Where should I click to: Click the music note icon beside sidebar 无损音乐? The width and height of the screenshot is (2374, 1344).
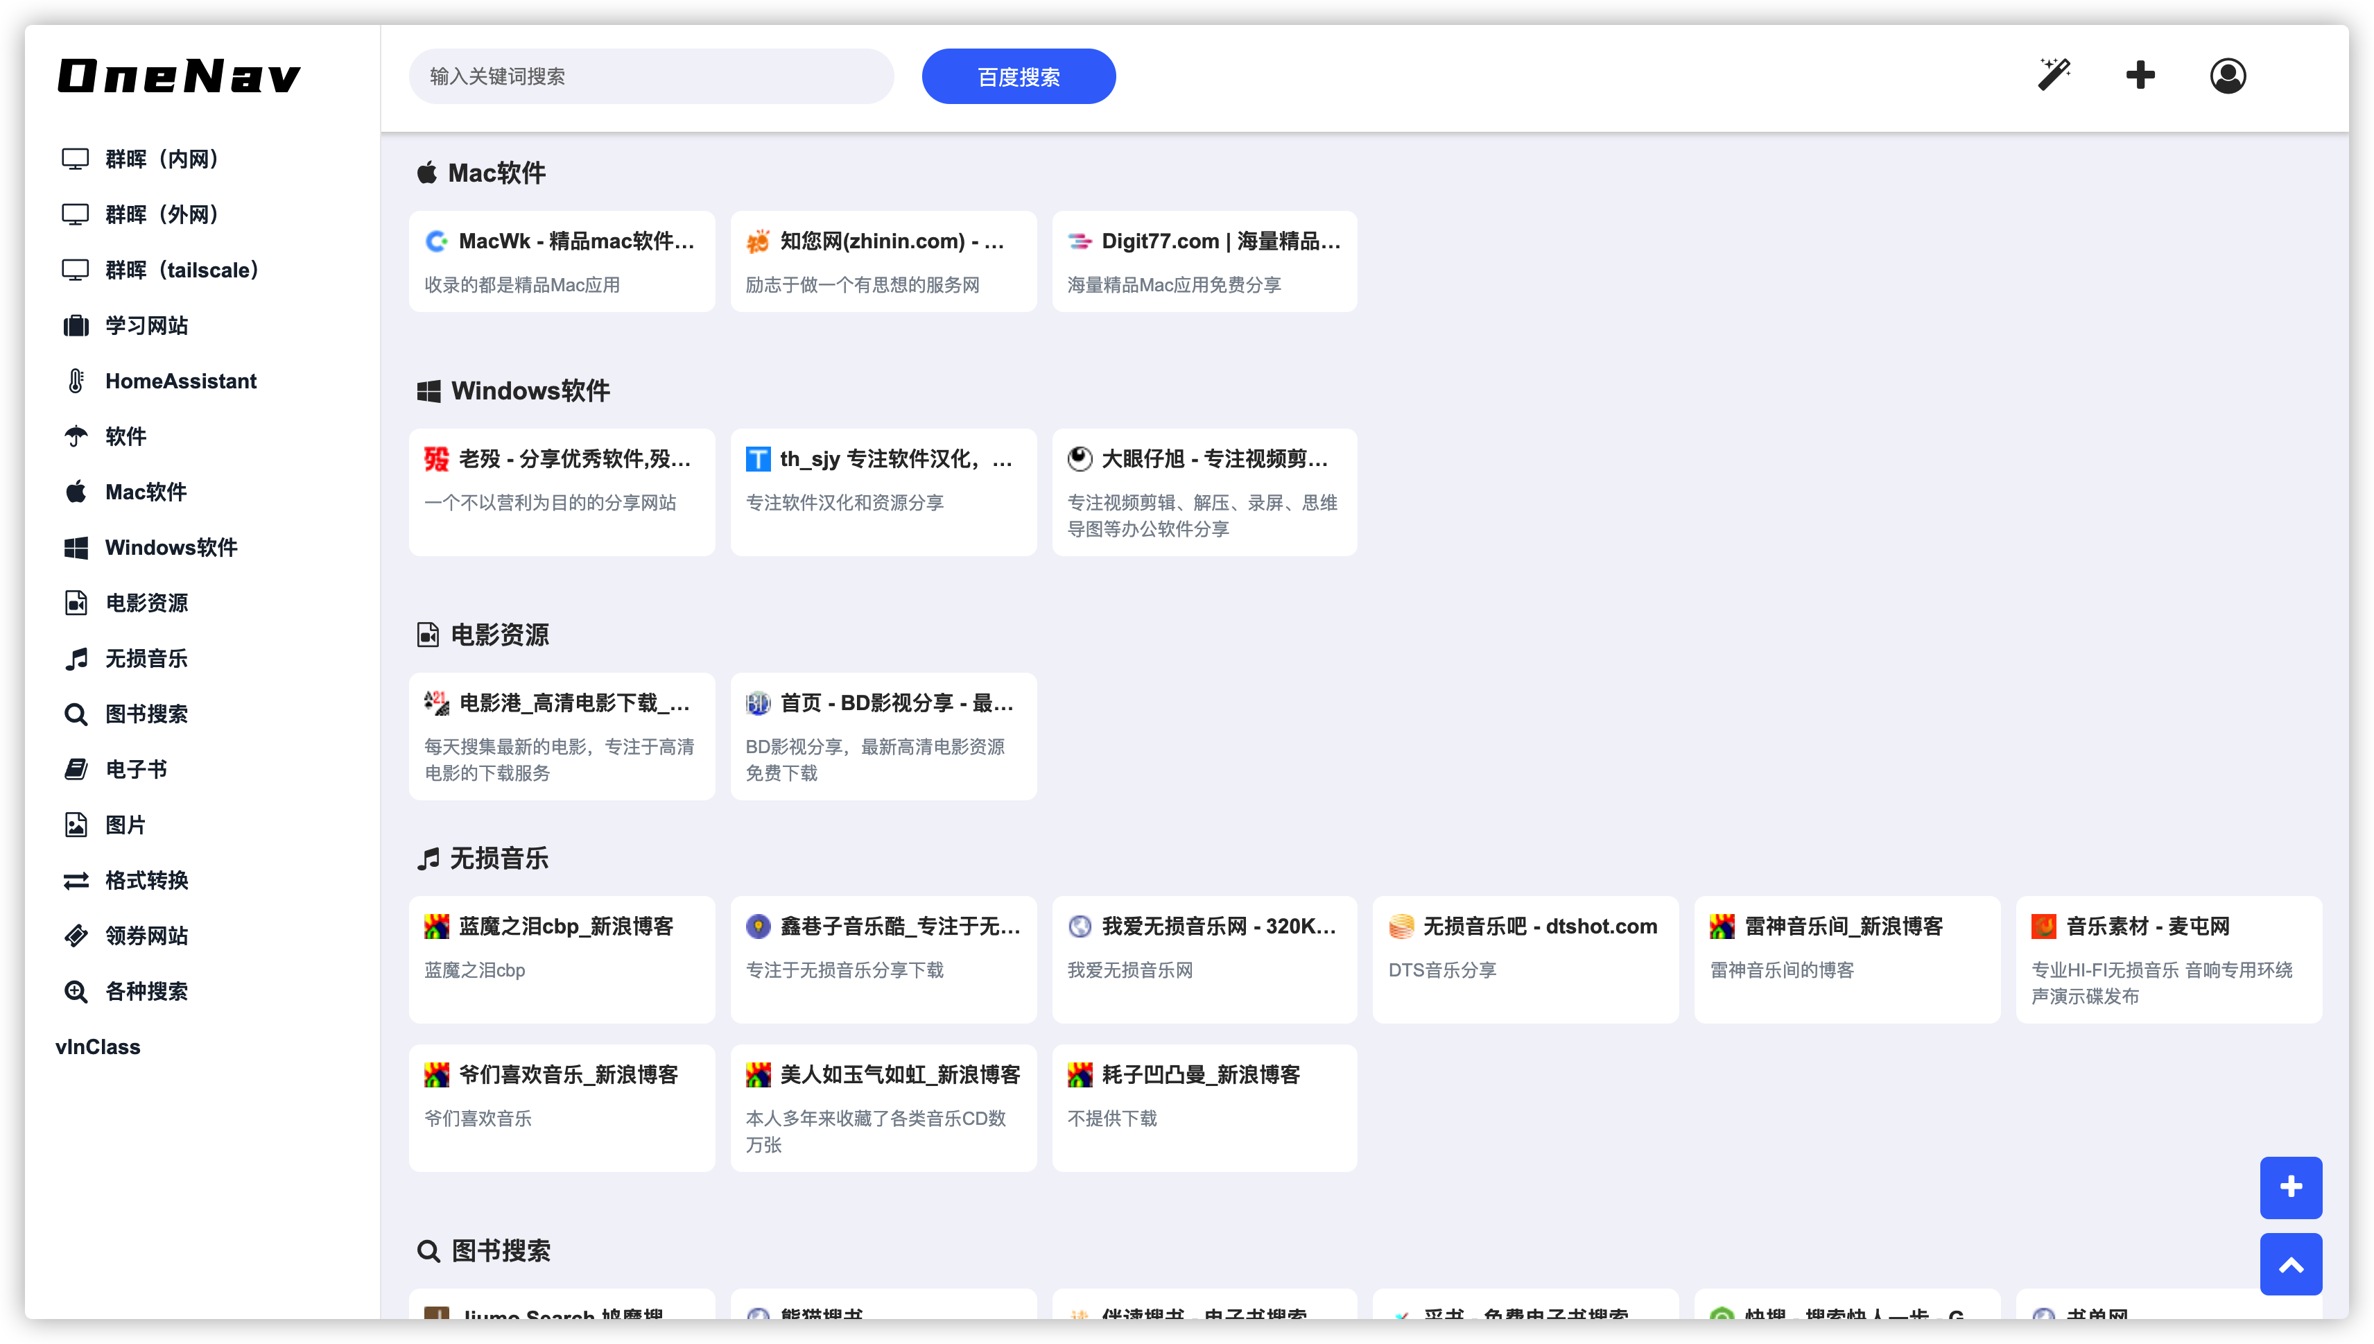coord(76,659)
